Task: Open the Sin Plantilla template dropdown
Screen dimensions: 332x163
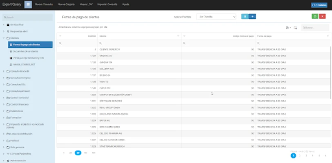Action: [216, 17]
